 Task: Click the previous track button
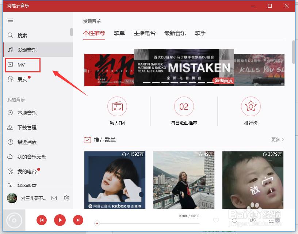(42, 220)
